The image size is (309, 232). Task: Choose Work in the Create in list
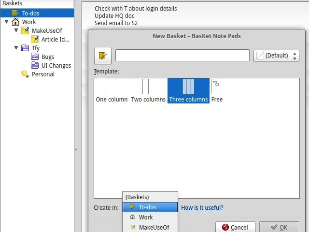coord(146,217)
